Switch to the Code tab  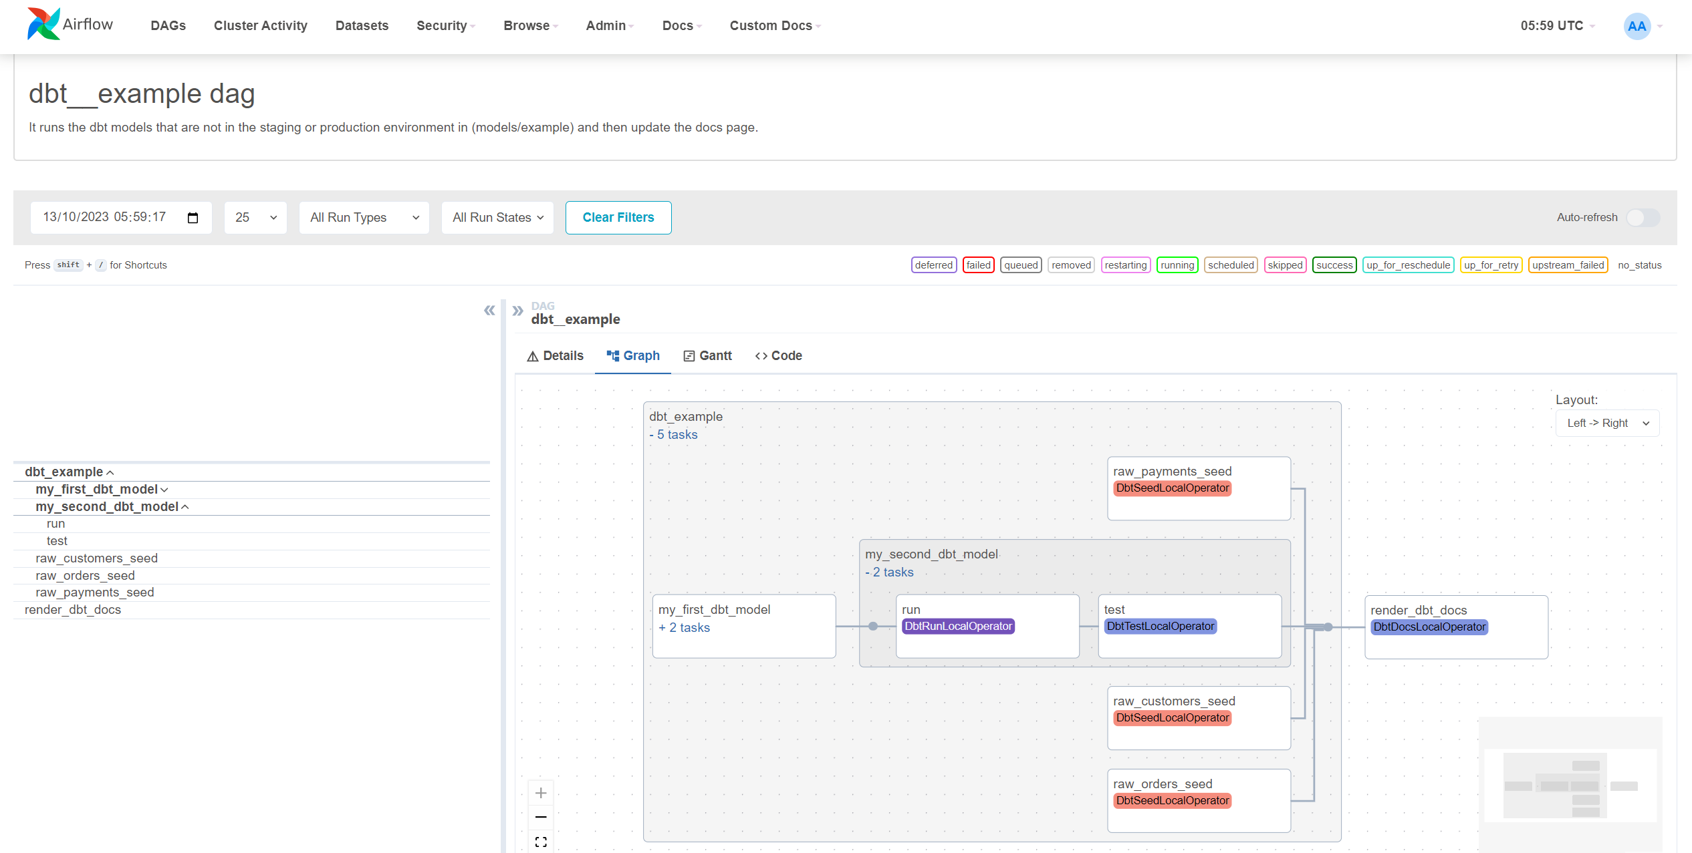pyautogui.click(x=779, y=356)
